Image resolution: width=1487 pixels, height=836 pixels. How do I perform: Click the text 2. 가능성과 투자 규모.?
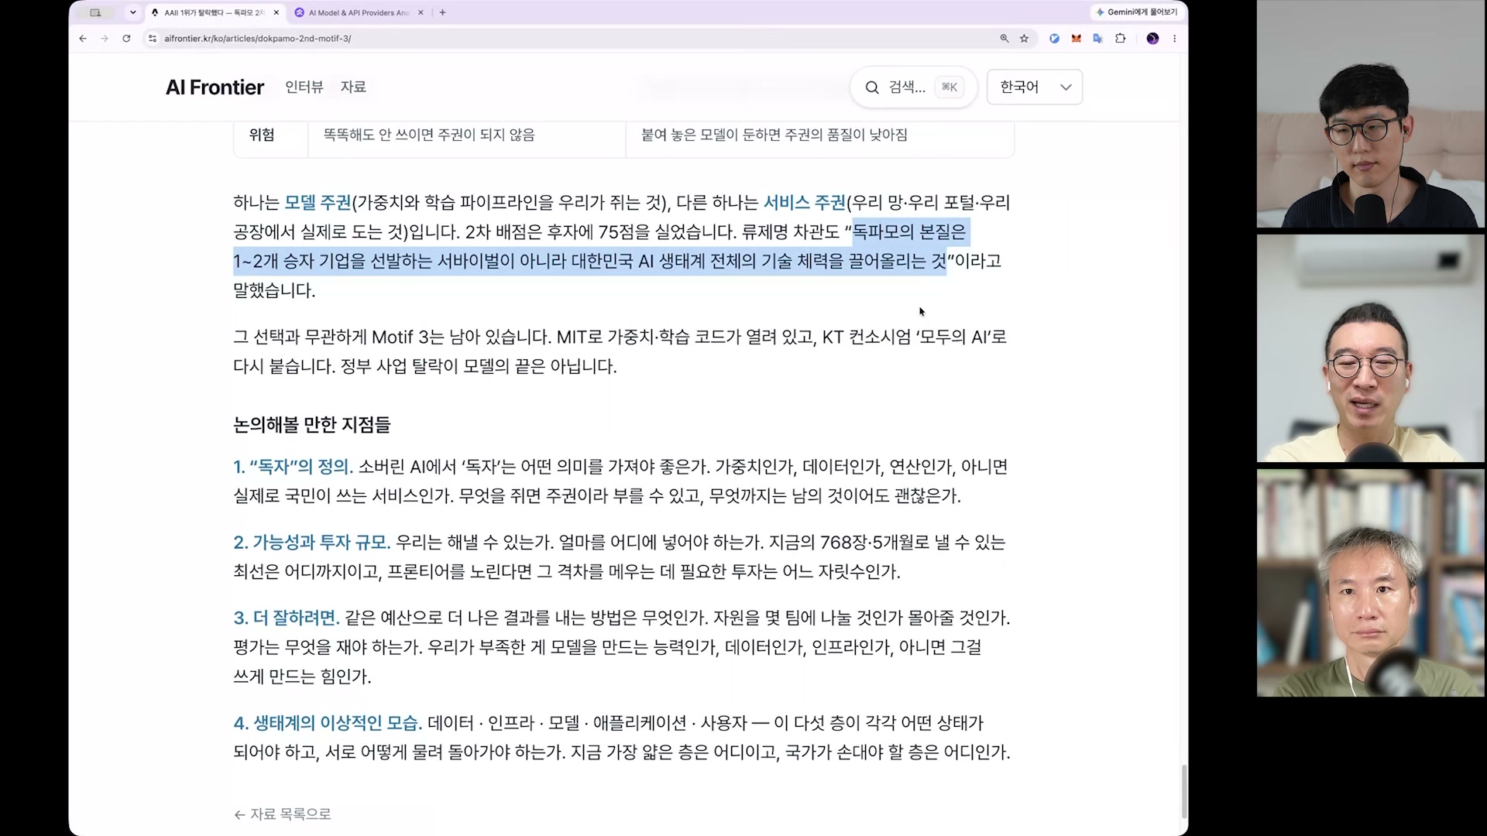pos(311,543)
